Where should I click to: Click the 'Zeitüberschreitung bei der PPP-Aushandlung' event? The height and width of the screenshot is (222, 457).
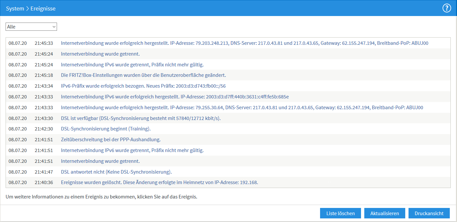(x=110, y=140)
